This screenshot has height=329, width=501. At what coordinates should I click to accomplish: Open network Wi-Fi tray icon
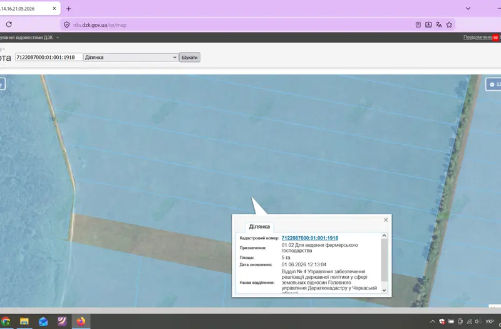469,321
